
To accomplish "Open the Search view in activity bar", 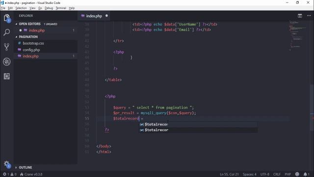I will click(6, 32).
